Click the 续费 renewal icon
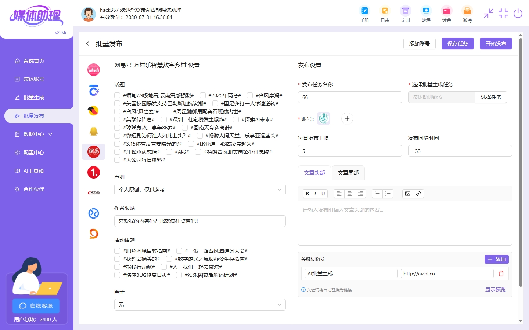Viewport: 529px width, 330px height. pos(446,14)
